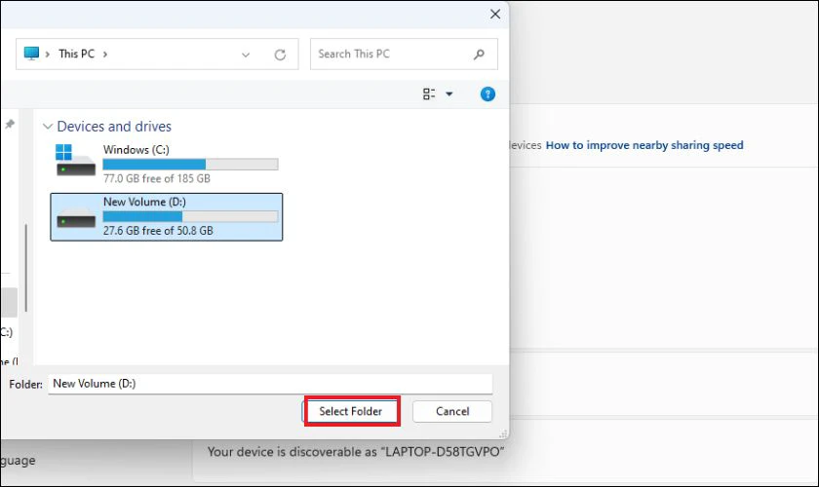Collapse the Devices and drives group

point(48,127)
